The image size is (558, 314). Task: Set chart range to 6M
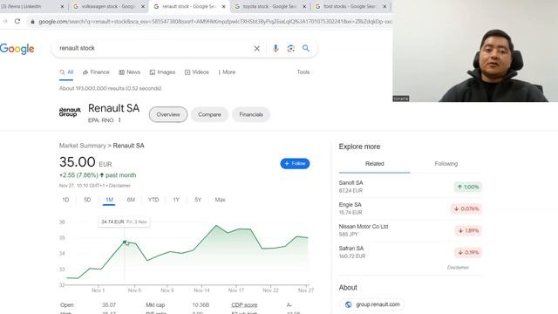[x=131, y=200]
